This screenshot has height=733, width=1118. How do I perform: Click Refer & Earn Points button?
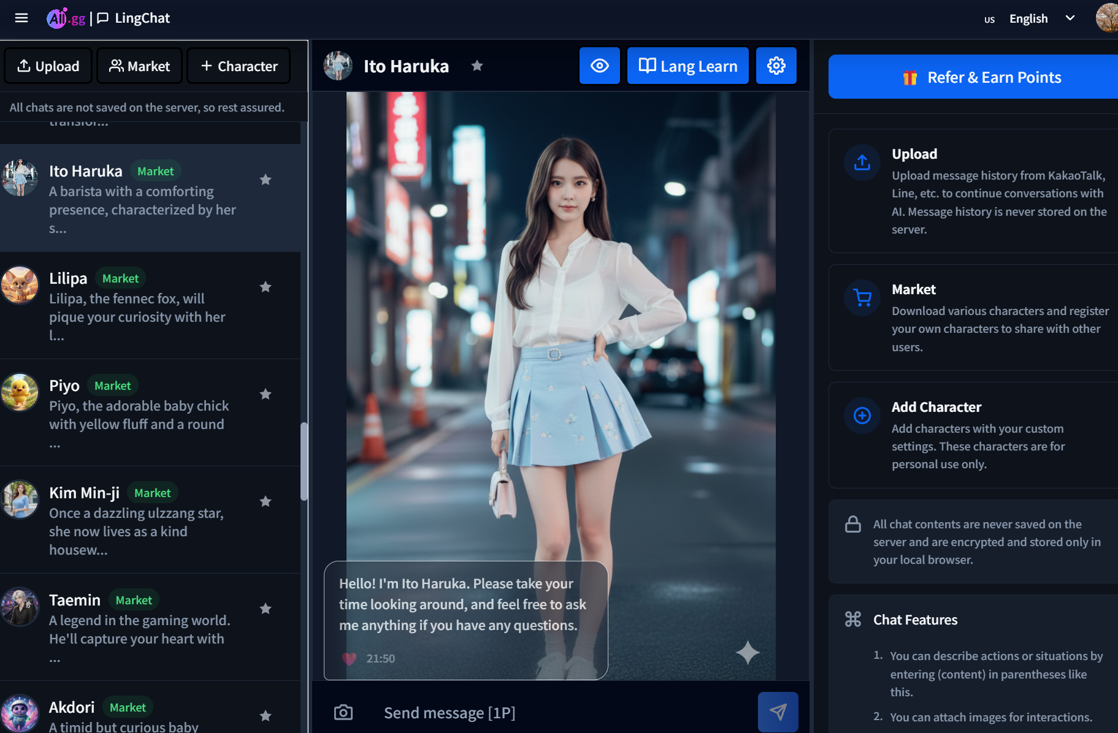973,77
